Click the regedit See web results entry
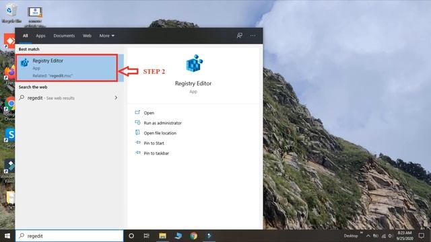431x242 pixels. coord(69,98)
